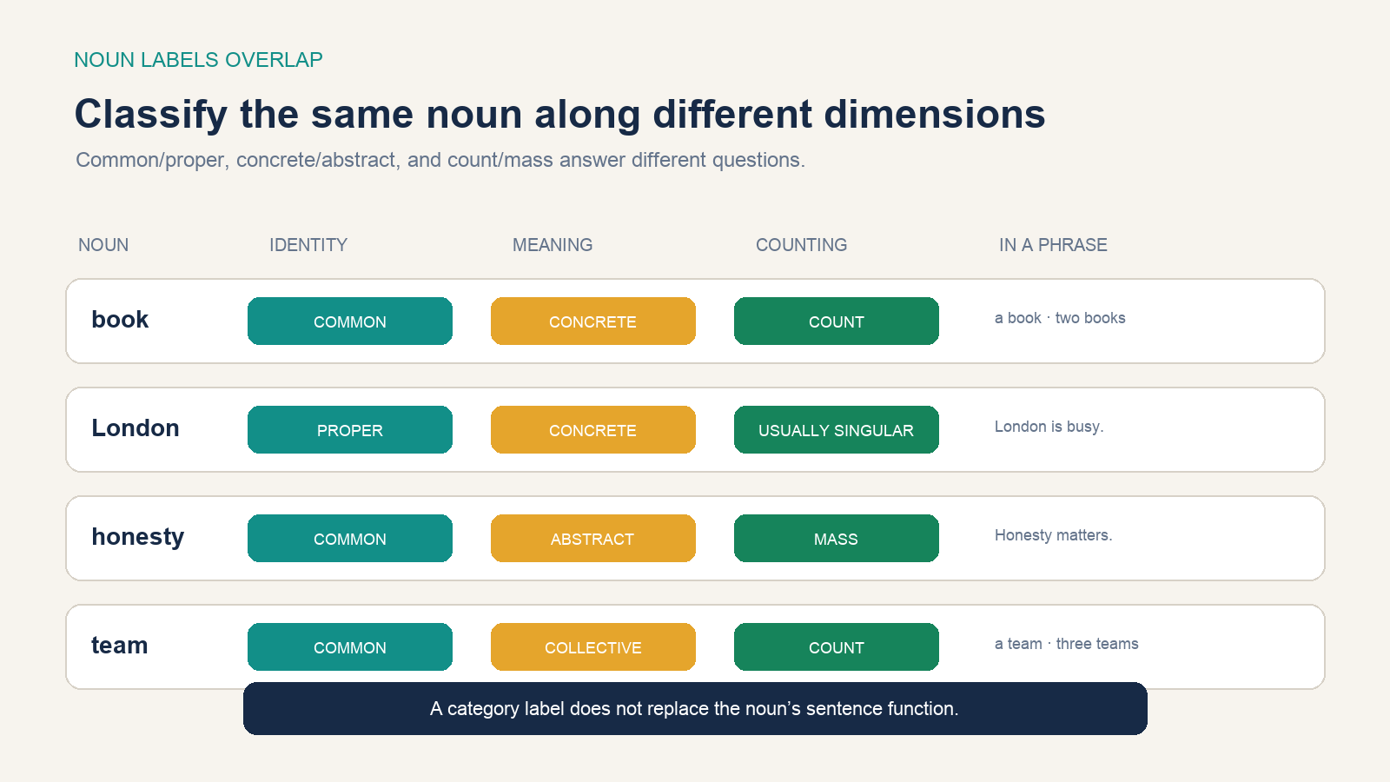The height and width of the screenshot is (782, 1390).
Task: Click the dark banner about category labels
Action: tap(695, 709)
